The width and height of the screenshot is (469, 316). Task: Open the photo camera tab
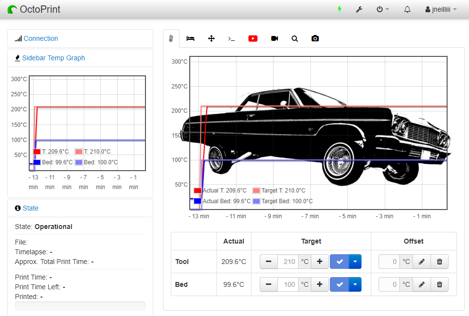(315, 38)
